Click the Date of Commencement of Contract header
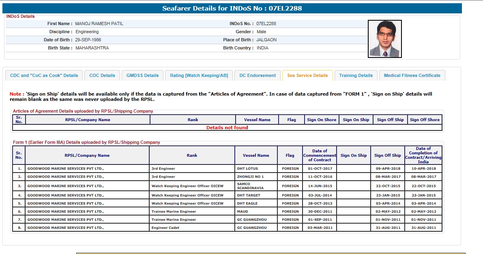Image resolution: width=483 pixels, height=254 pixels. click(x=320, y=155)
